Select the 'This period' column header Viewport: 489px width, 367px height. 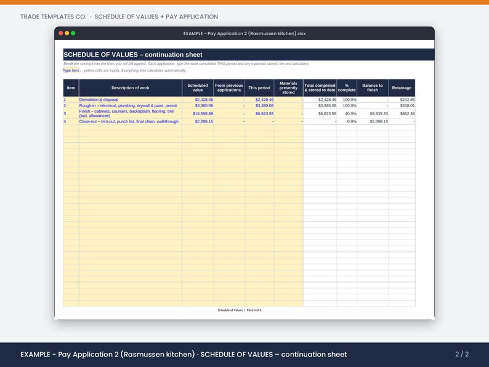pyautogui.click(x=259, y=87)
